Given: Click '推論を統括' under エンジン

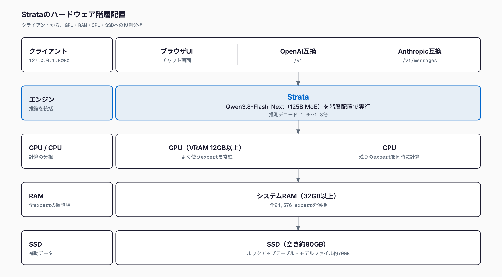Looking at the screenshot, I should pyautogui.click(x=41, y=109).
